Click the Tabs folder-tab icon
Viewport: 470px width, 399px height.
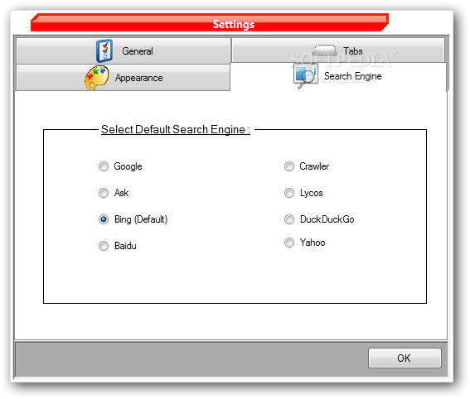click(x=324, y=50)
